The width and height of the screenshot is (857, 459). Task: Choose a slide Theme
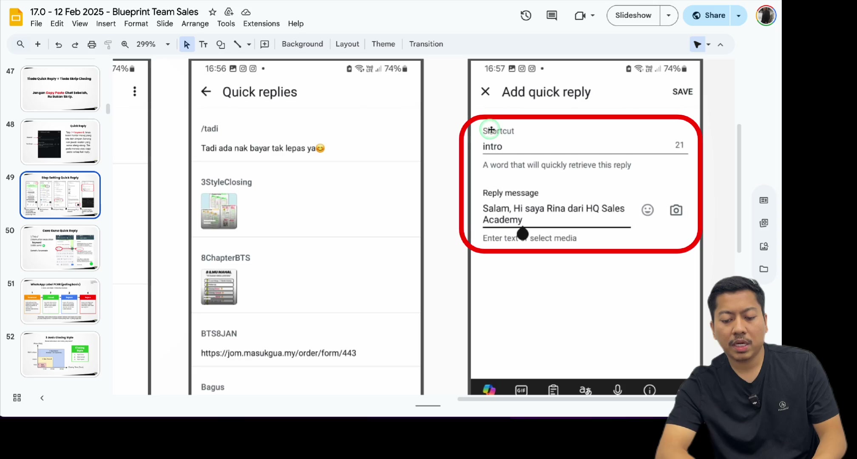coord(383,44)
